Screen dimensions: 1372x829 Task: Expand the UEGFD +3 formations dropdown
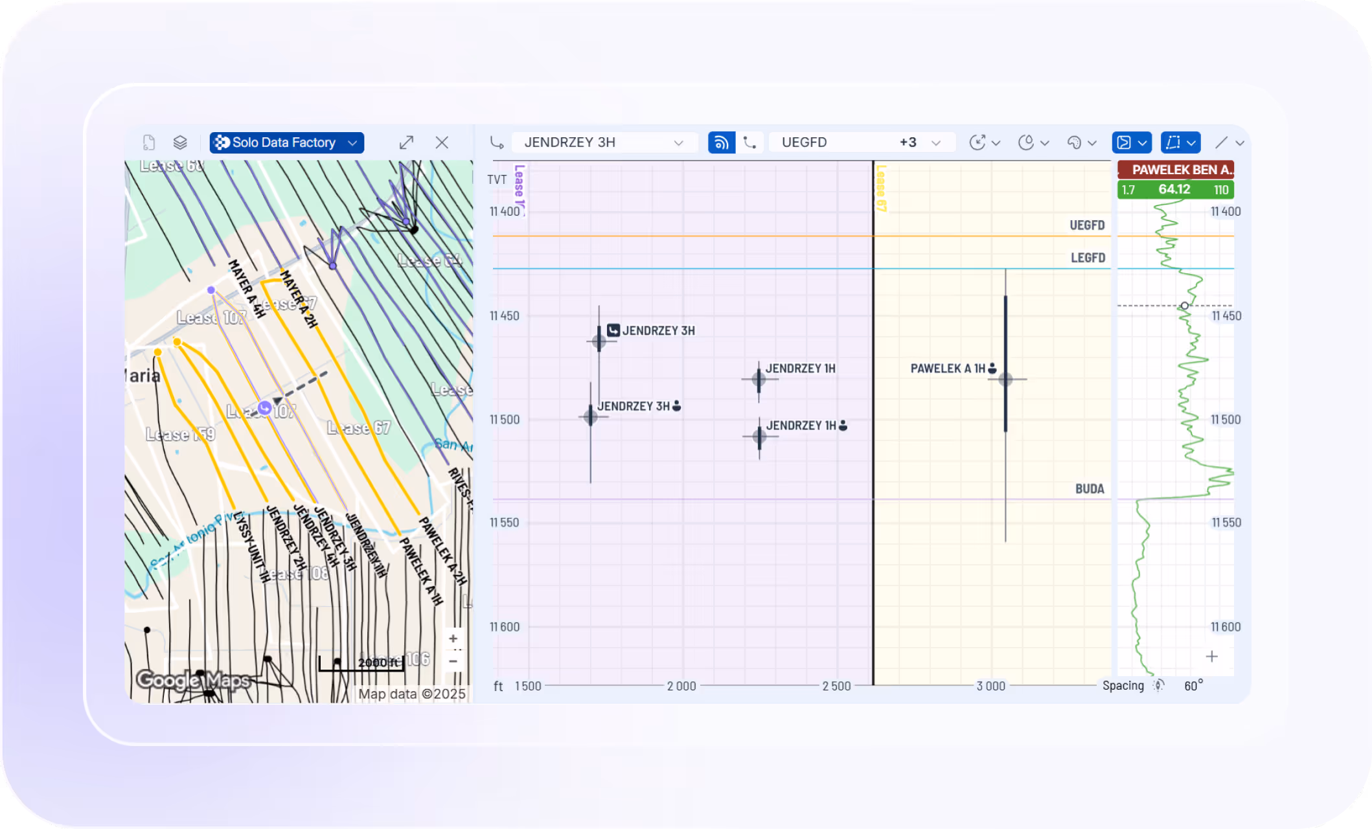point(861,142)
